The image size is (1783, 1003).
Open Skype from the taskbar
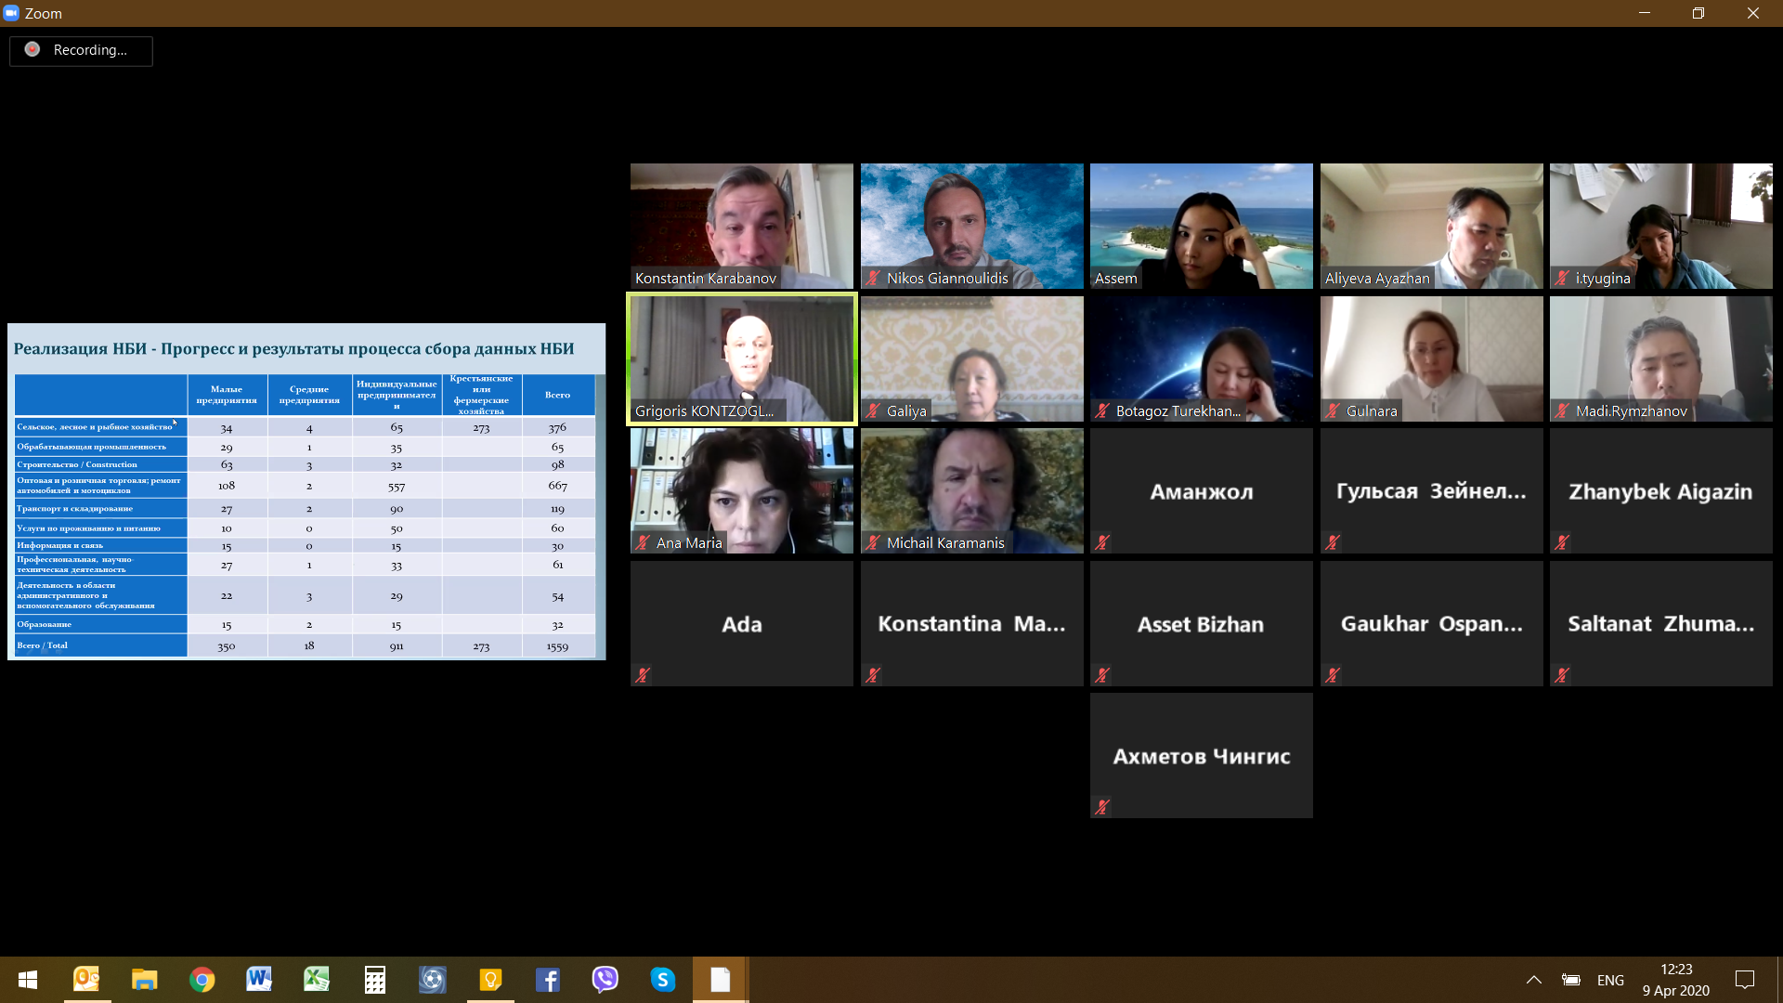[x=662, y=980]
